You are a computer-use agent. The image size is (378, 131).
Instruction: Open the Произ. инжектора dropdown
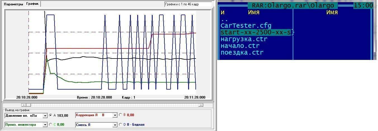[x=45, y=125]
